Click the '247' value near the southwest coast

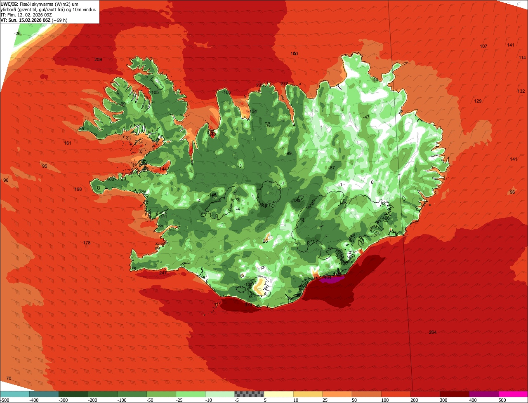pos(163,273)
